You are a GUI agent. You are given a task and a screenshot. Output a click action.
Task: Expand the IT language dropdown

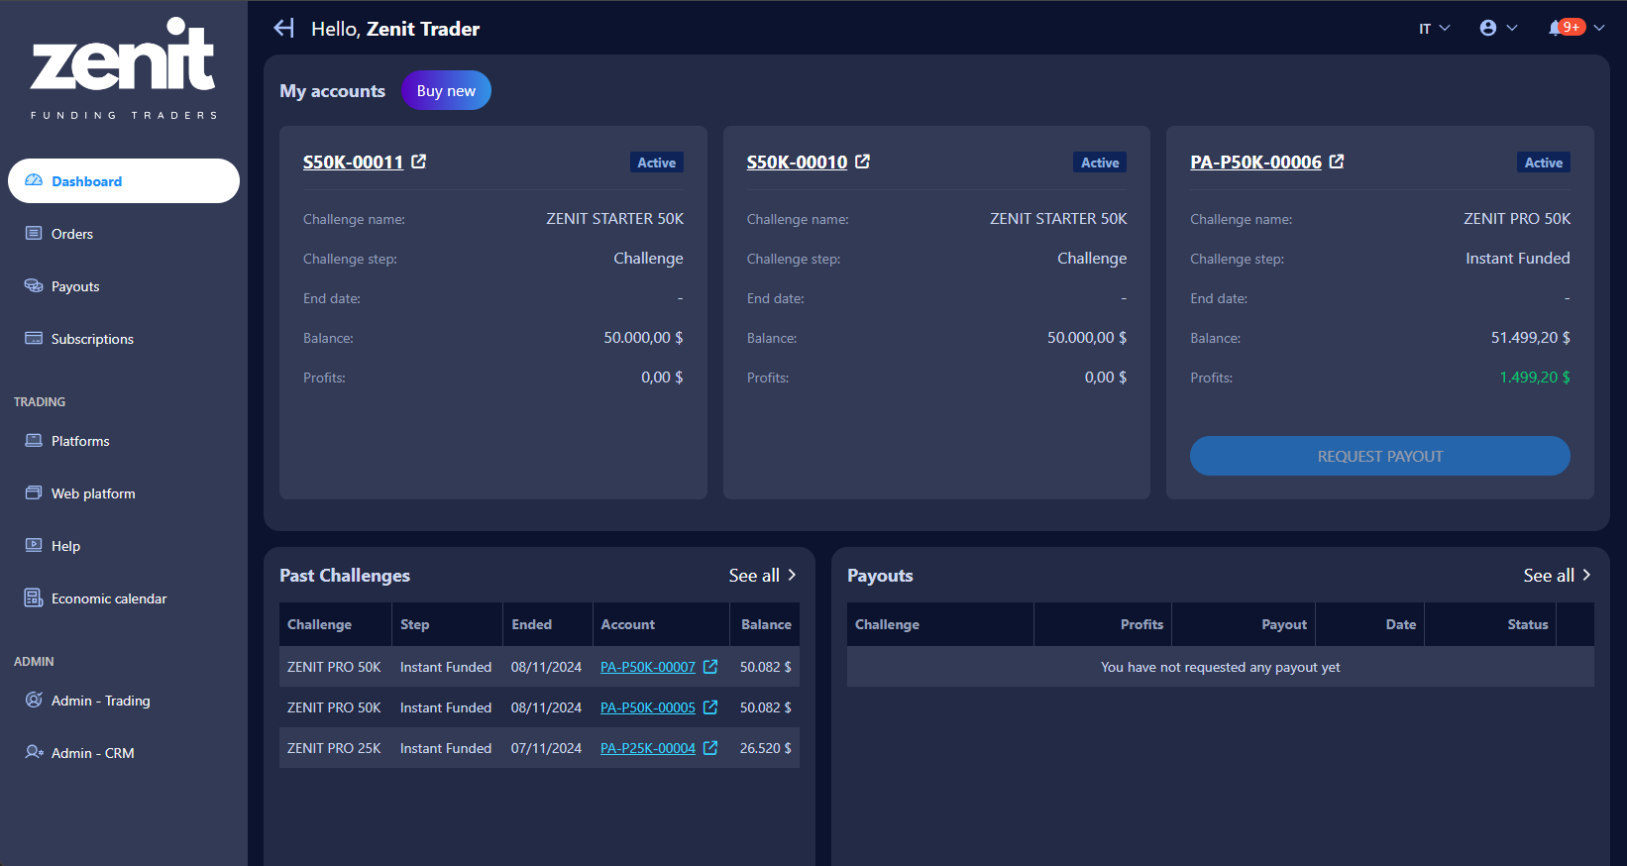click(1434, 29)
